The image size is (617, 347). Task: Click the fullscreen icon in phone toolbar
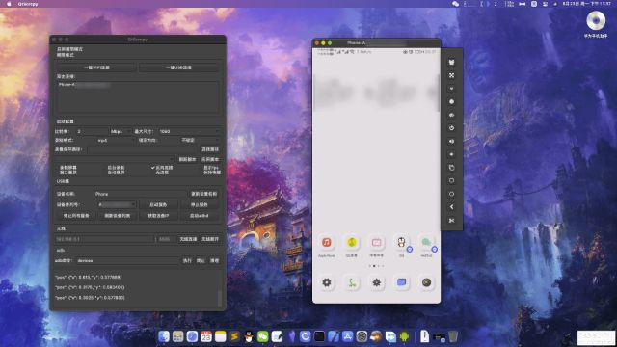[x=451, y=75]
